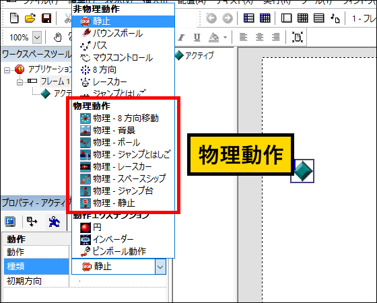Open a file with the folder icon
Image resolution: width=377 pixels, height=303 pixels.
[x=30, y=18]
